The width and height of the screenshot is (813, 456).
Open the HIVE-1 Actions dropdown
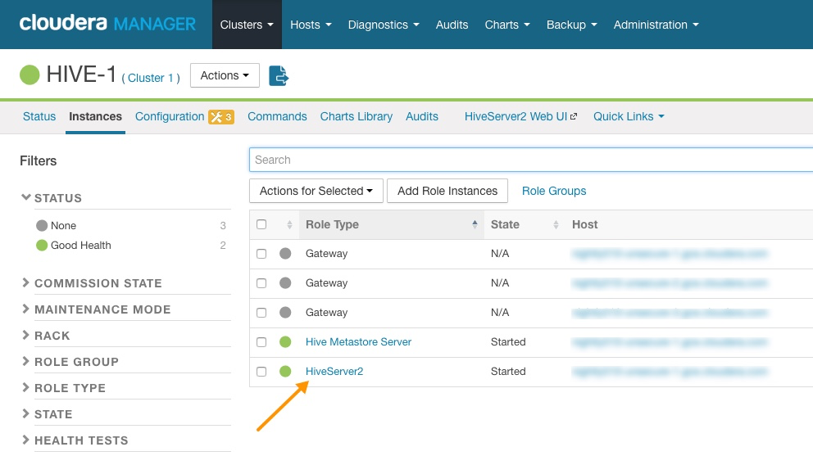(x=225, y=75)
